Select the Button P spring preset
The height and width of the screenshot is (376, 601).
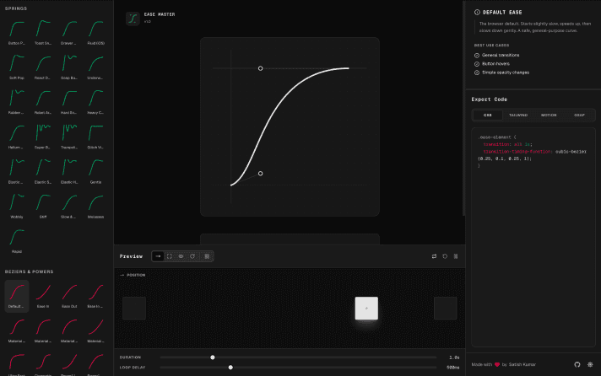(x=17, y=33)
